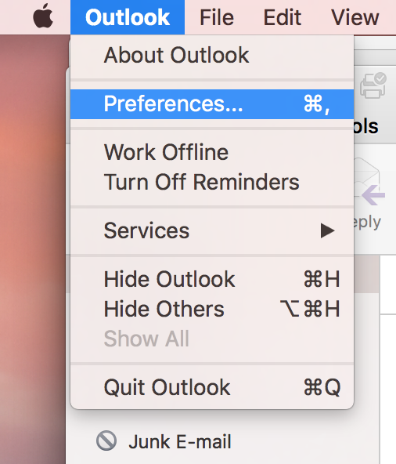
Task: Open the File menu
Action: click(x=217, y=17)
